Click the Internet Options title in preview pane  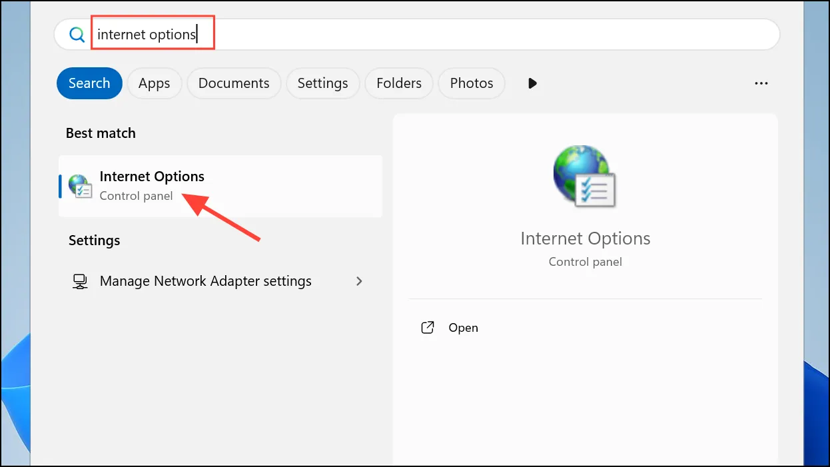tap(586, 238)
